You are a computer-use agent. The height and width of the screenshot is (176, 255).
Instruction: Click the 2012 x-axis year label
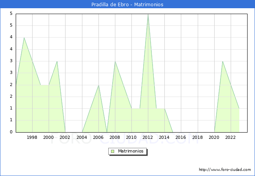(148, 137)
